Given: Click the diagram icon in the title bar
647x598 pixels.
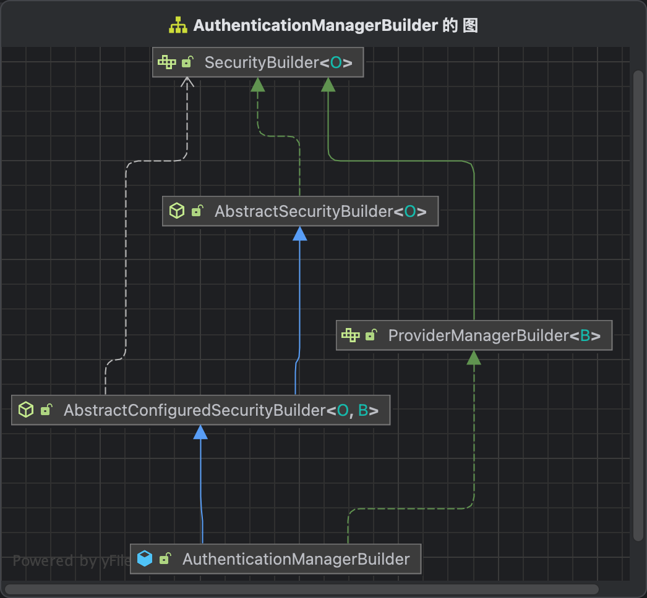Looking at the screenshot, I should [x=178, y=25].
